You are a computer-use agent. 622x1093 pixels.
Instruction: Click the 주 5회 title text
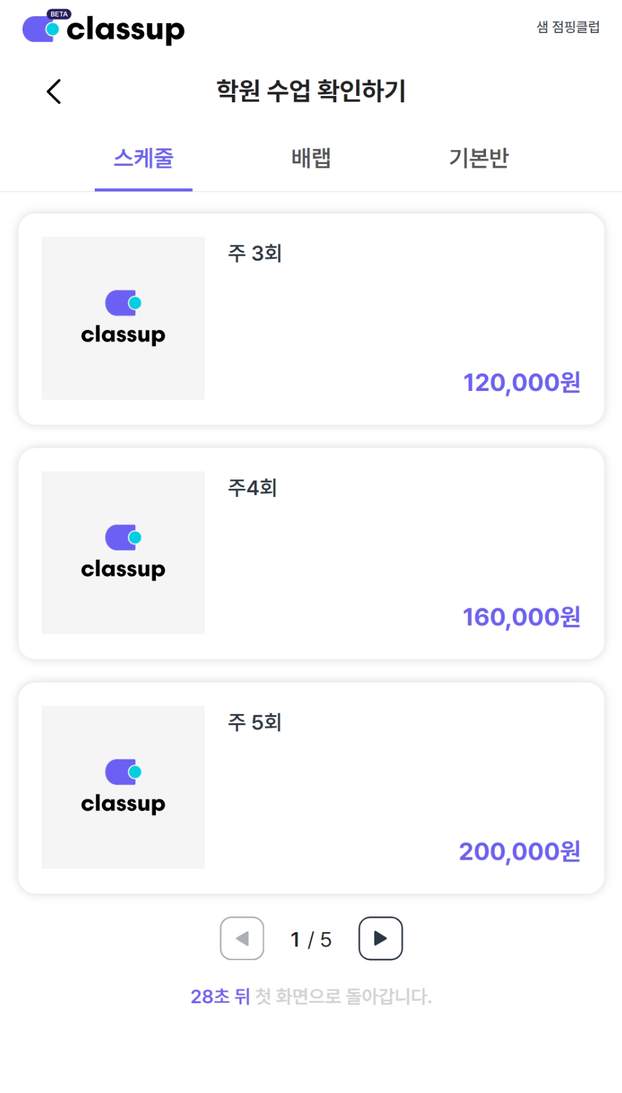click(x=255, y=722)
